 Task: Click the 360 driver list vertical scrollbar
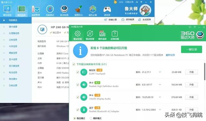pyautogui.click(x=205, y=71)
